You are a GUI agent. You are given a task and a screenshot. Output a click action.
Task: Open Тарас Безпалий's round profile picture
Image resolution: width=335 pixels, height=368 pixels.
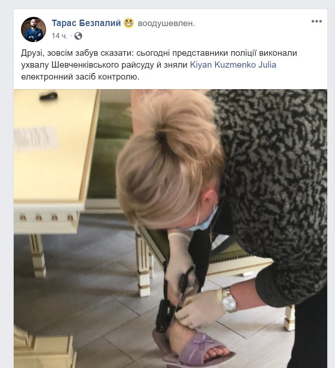pos(33,29)
